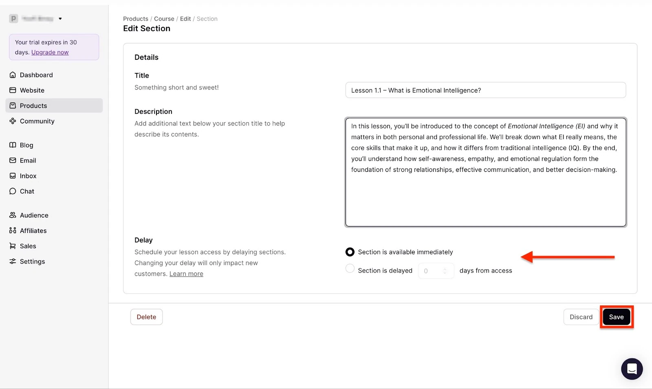Open the Sales cart icon
The width and height of the screenshot is (652, 389).
click(13, 246)
